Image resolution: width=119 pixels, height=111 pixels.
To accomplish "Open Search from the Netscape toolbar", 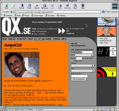I will click(37, 6).
